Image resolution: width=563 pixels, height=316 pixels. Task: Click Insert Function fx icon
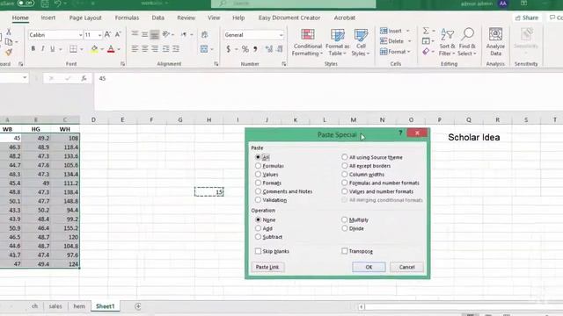point(84,78)
